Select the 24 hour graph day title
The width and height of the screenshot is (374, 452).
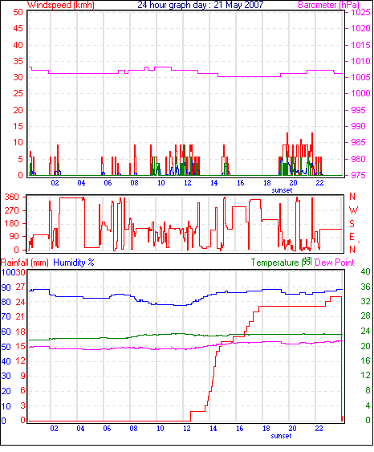(201, 5)
